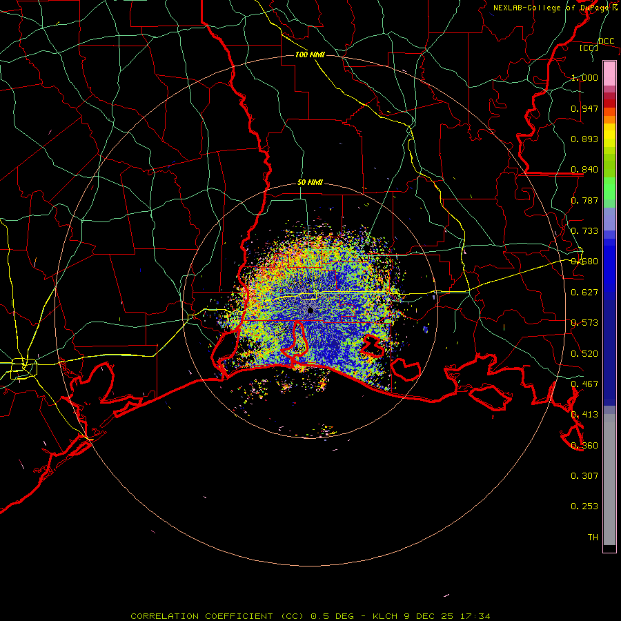This screenshot has width=621, height=621.
Task: Click the red segment of the color bar
Action: [609, 103]
